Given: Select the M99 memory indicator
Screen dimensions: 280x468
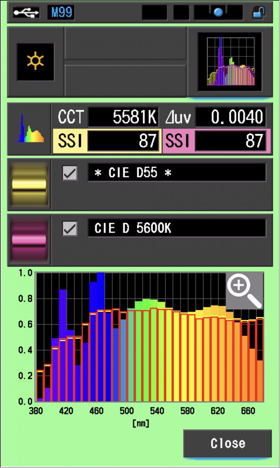Looking at the screenshot, I should pyautogui.click(x=61, y=13).
